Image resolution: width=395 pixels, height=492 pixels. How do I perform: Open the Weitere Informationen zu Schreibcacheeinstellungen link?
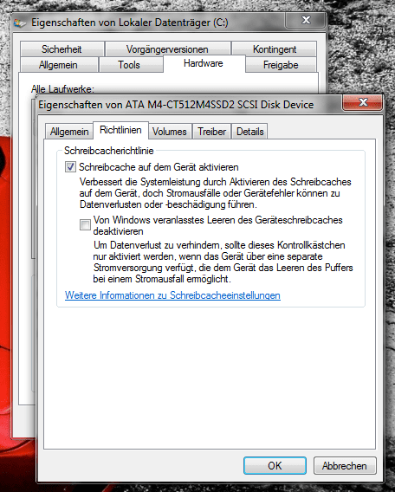click(x=172, y=295)
